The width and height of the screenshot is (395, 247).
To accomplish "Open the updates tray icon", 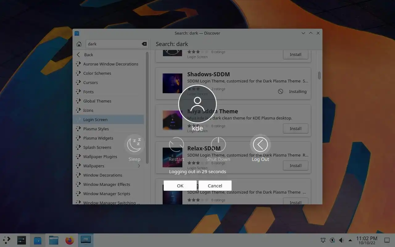I will 332,240.
